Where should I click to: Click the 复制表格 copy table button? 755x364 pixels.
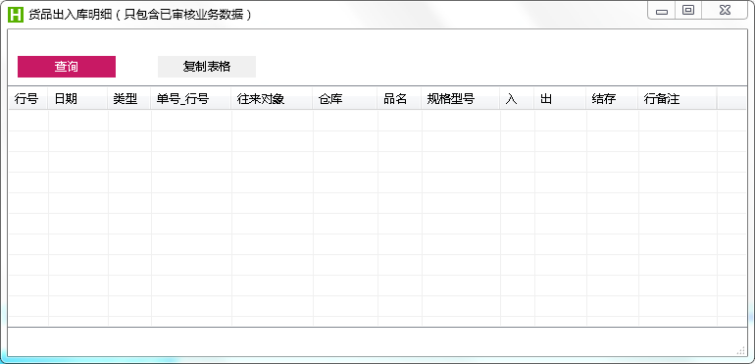pos(207,67)
